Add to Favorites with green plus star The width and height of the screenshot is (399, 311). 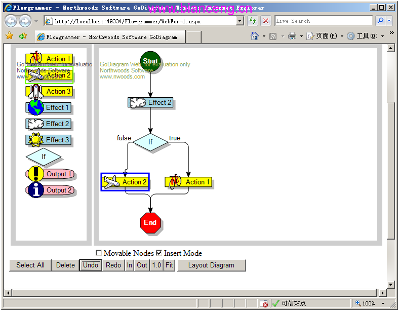tap(23, 36)
